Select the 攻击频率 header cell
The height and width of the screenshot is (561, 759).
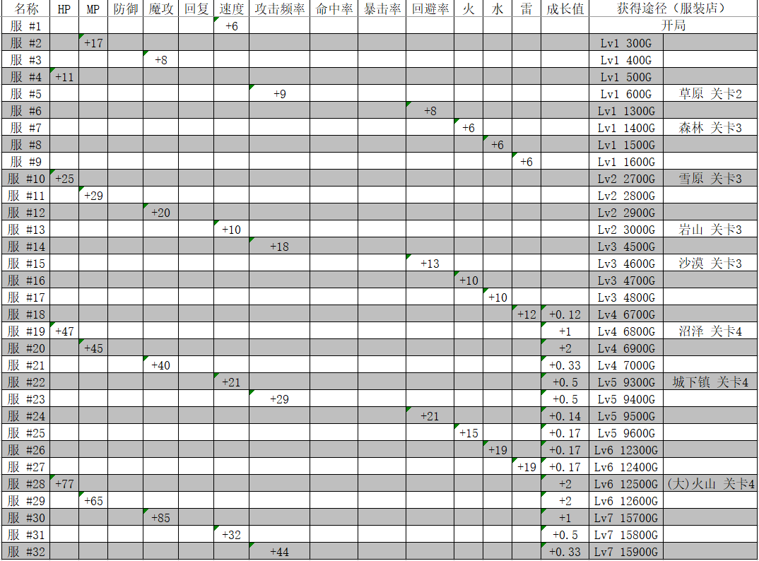tap(280, 8)
